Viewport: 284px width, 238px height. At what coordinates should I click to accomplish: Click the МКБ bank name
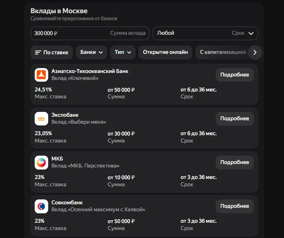(x=57, y=159)
